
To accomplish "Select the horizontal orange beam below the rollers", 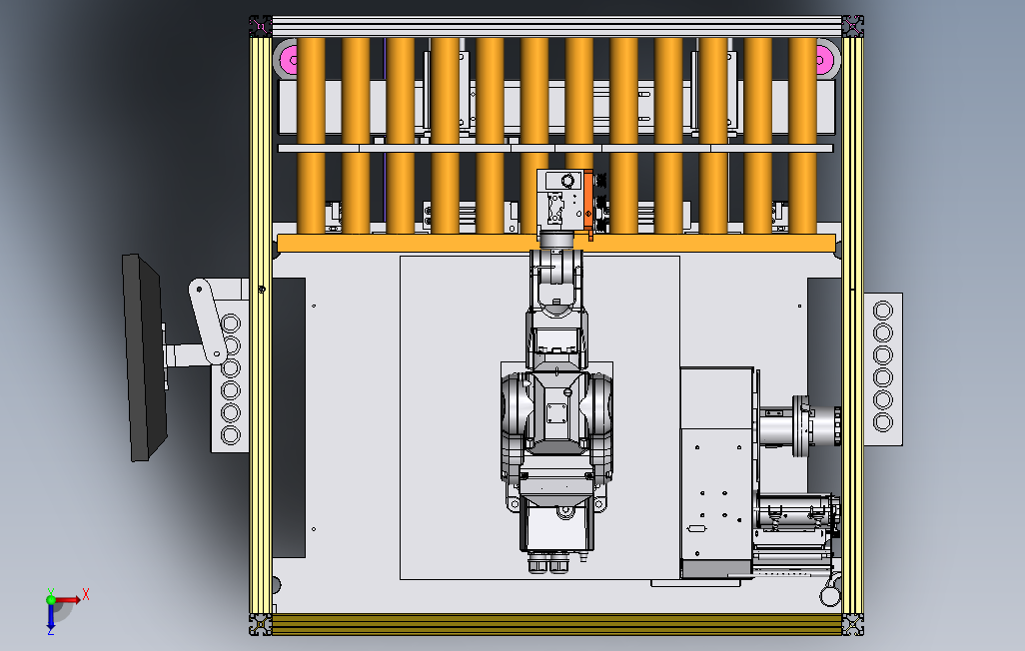I will pyautogui.click(x=556, y=244).
